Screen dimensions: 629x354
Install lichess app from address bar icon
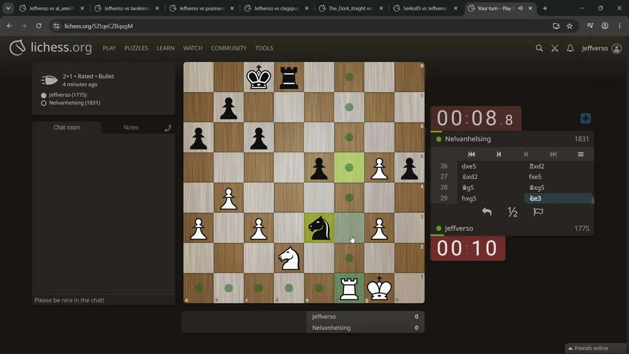point(556,26)
